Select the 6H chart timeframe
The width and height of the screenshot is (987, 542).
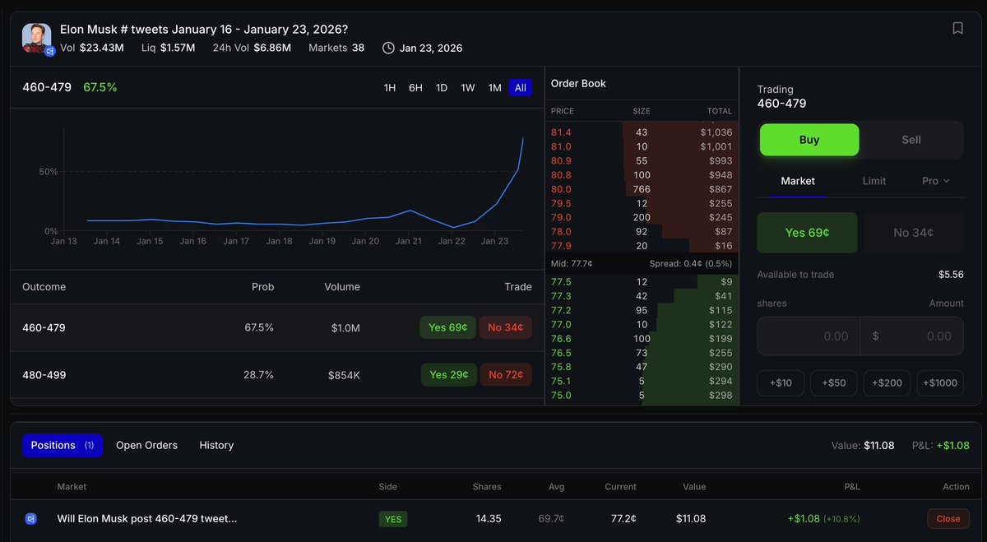tap(415, 87)
